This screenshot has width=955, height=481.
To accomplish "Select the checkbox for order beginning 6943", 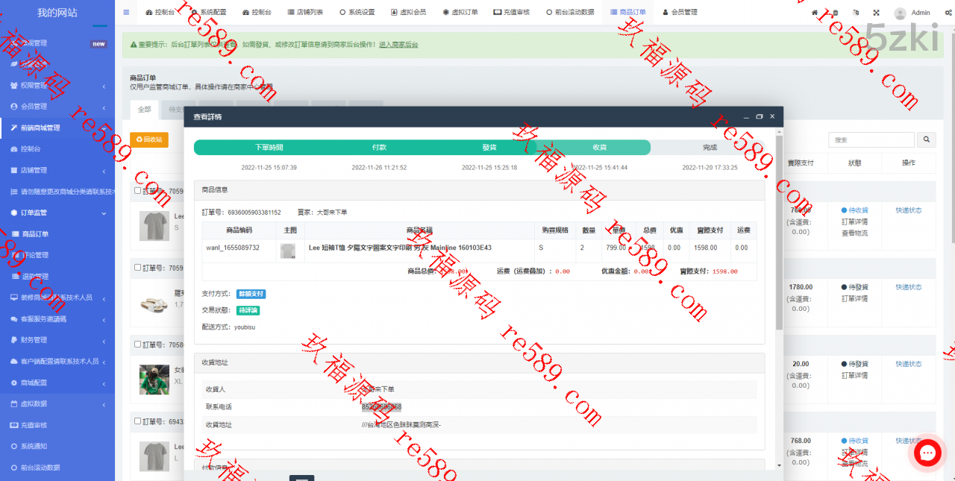I will pos(137,421).
